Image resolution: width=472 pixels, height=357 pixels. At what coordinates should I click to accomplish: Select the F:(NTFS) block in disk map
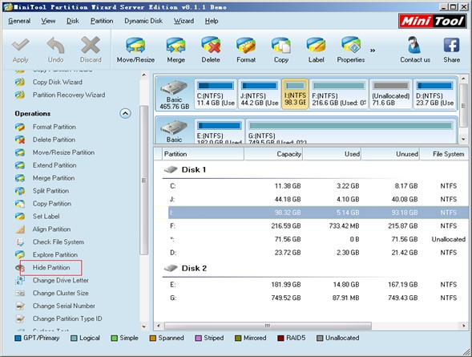point(339,94)
